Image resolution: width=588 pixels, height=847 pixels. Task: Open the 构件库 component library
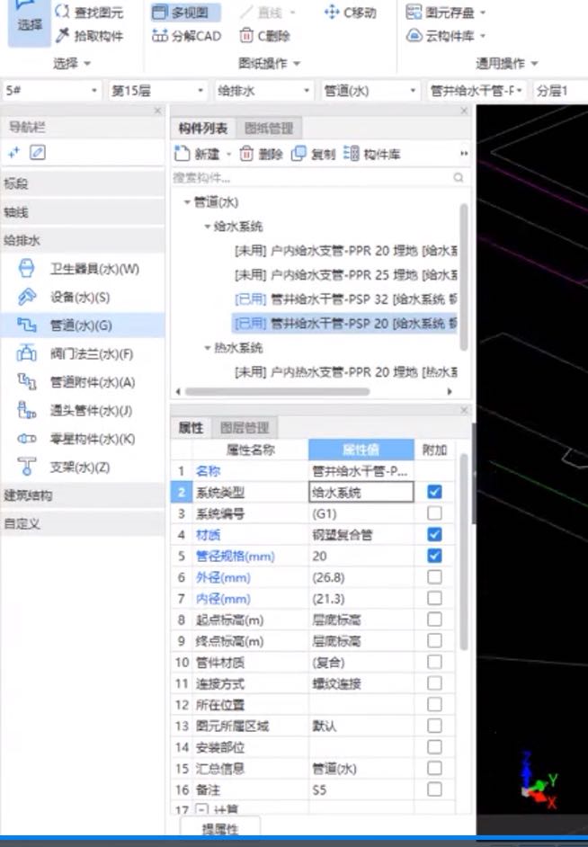[371, 154]
